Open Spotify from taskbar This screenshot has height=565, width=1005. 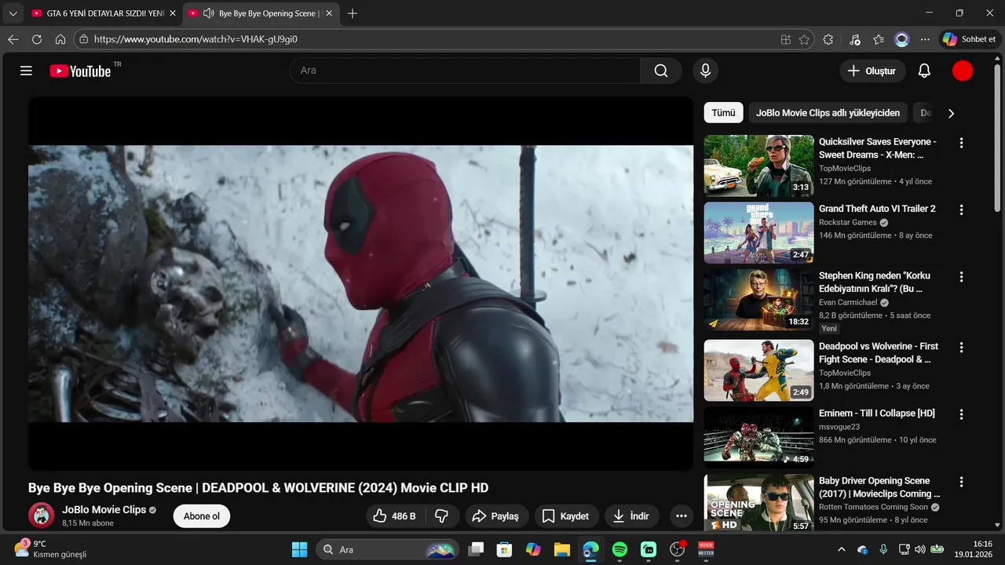[x=619, y=550]
